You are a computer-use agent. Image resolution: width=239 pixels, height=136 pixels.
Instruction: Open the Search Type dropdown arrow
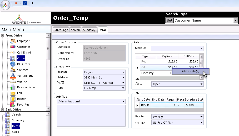pos(235,20)
